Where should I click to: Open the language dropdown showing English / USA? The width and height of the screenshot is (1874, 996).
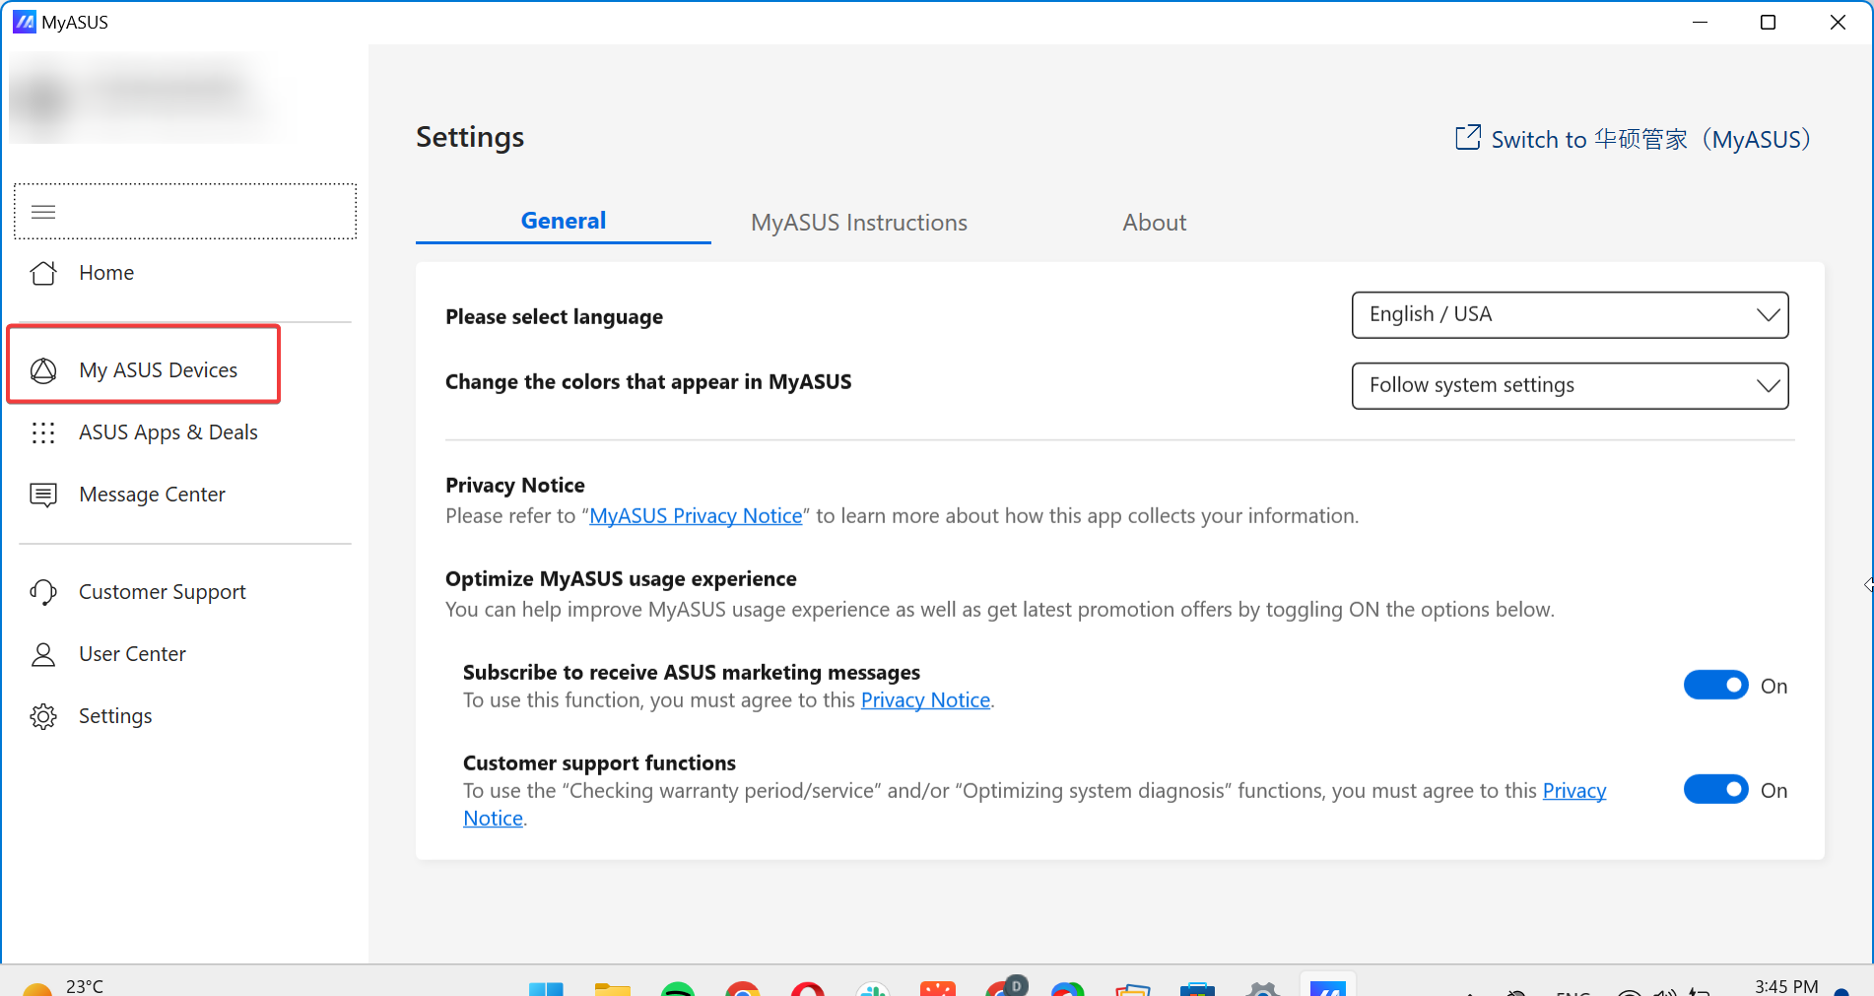(1570, 315)
